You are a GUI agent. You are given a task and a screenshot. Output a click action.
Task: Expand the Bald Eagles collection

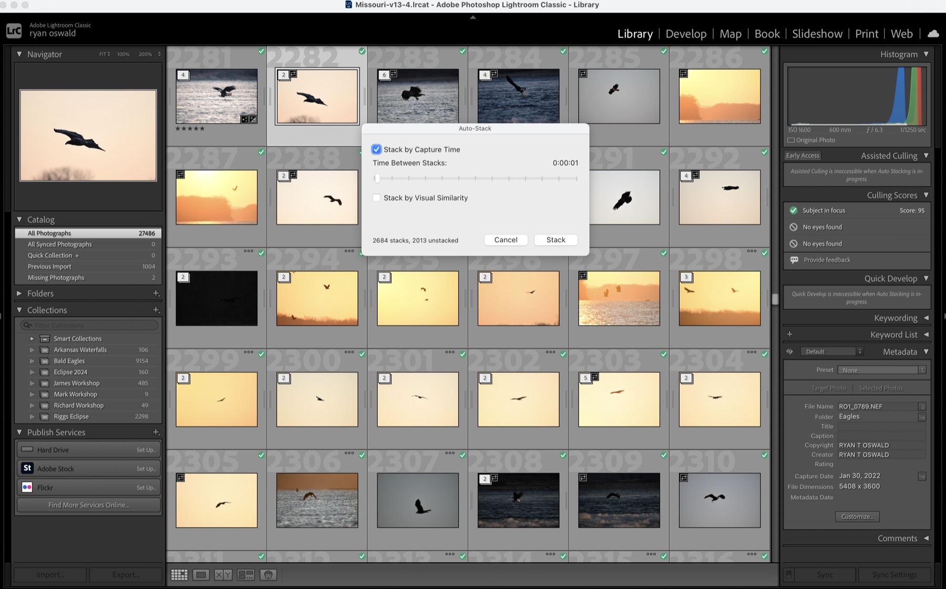tap(32, 361)
